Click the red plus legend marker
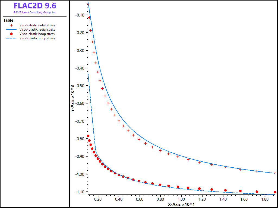 [11, 25]
